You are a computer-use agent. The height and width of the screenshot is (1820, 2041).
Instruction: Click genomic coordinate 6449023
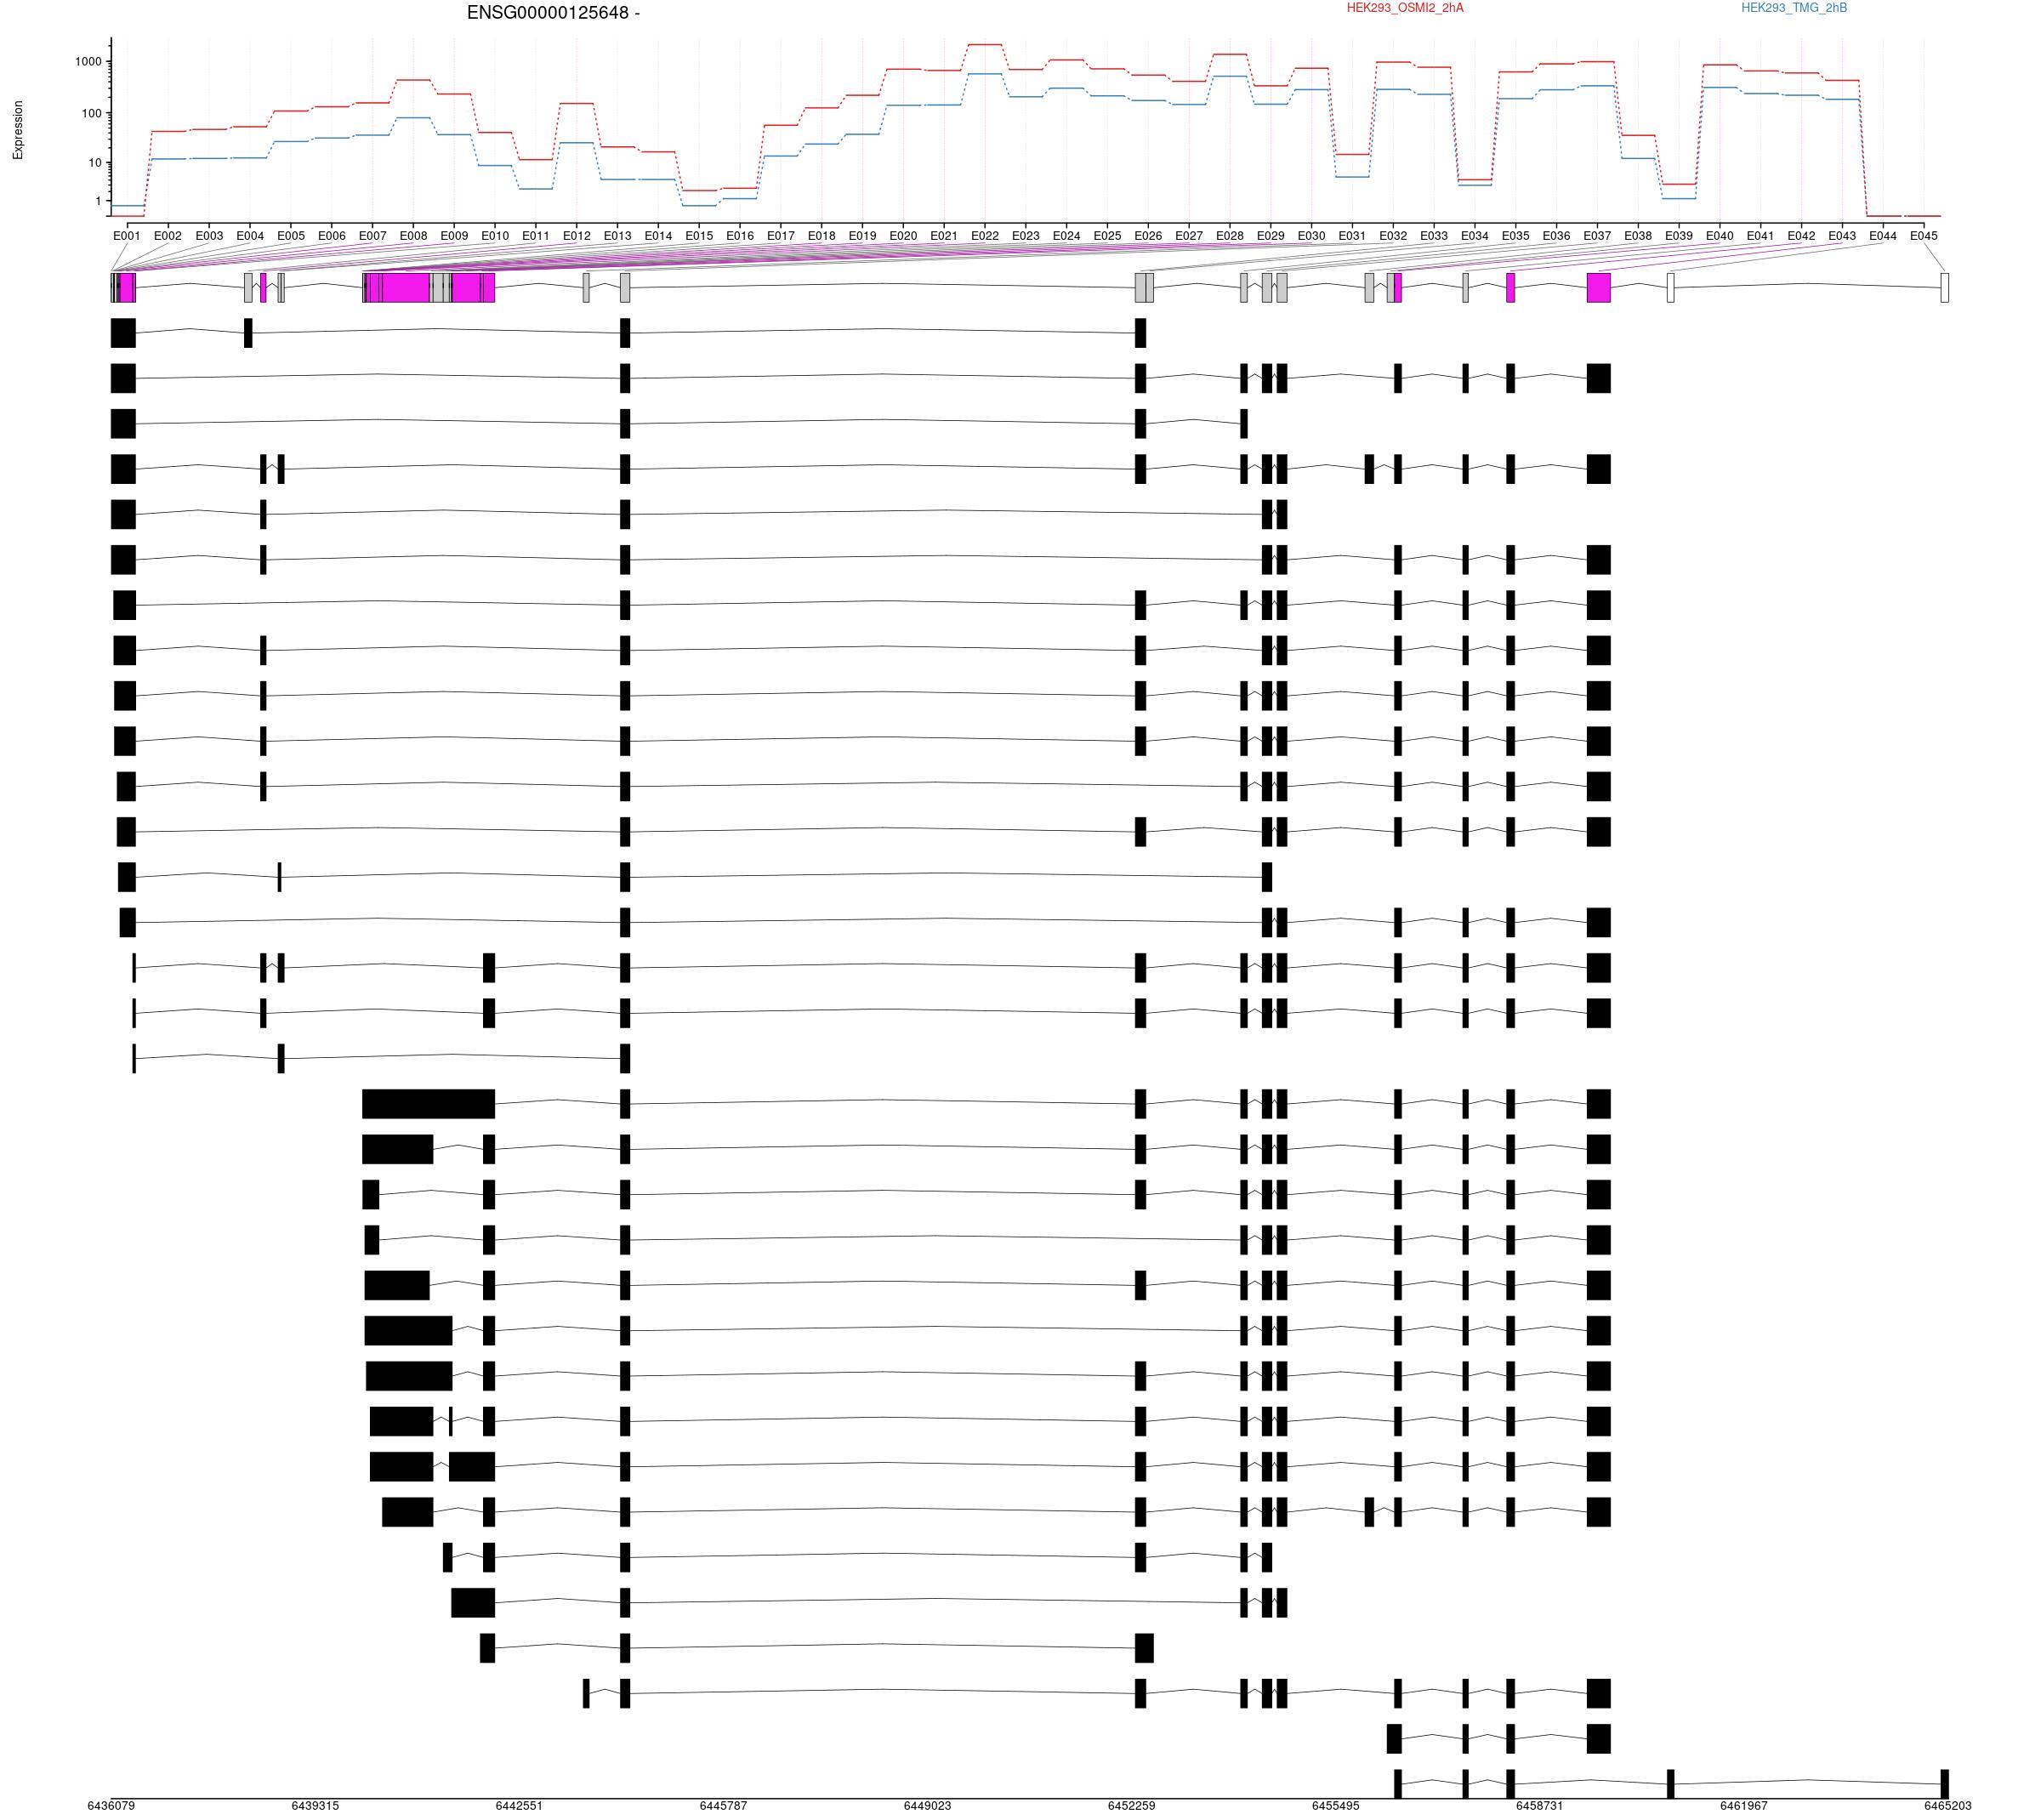[x=927, y=1806]
